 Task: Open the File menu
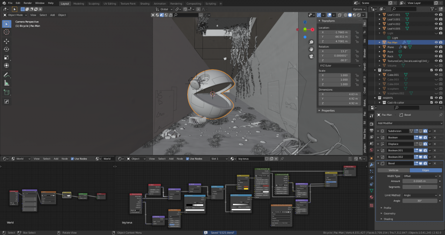[x=10, y=3]
